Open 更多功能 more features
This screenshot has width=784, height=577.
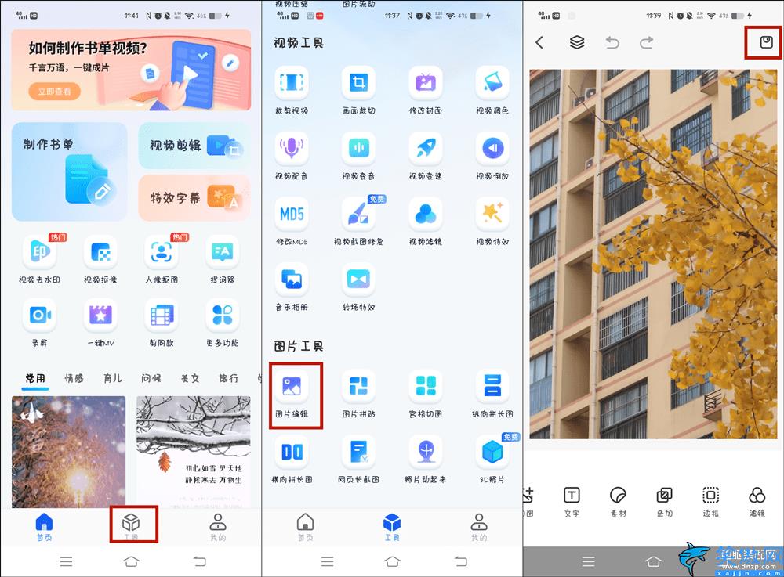(223, 323)
